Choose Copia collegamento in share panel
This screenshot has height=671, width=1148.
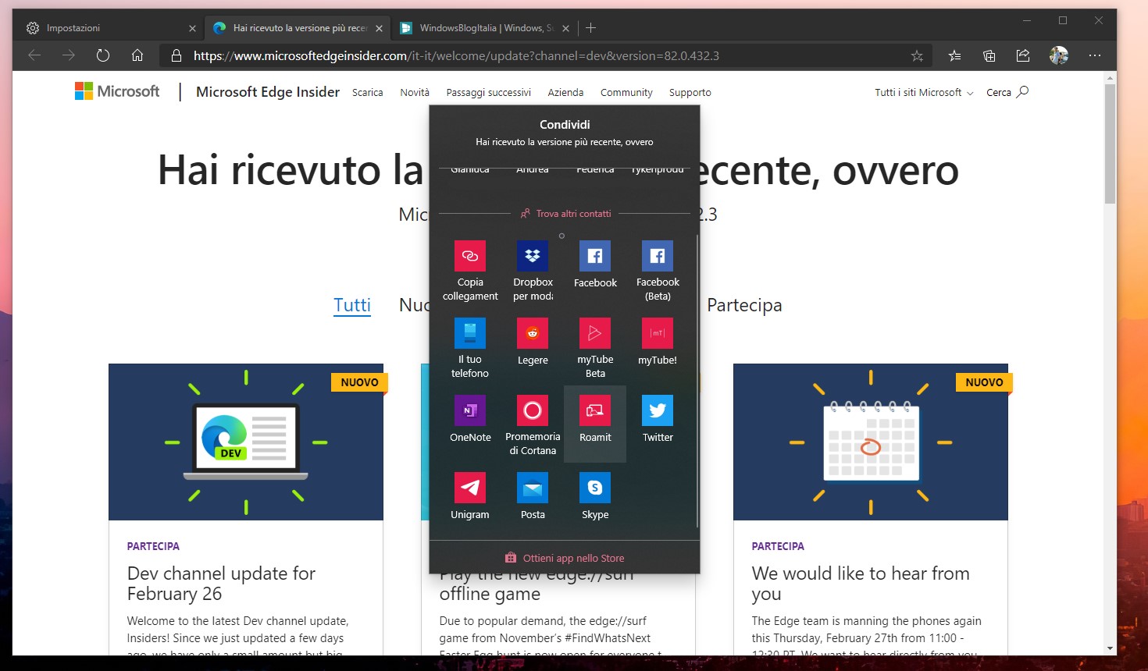click(x=470, y=270)
